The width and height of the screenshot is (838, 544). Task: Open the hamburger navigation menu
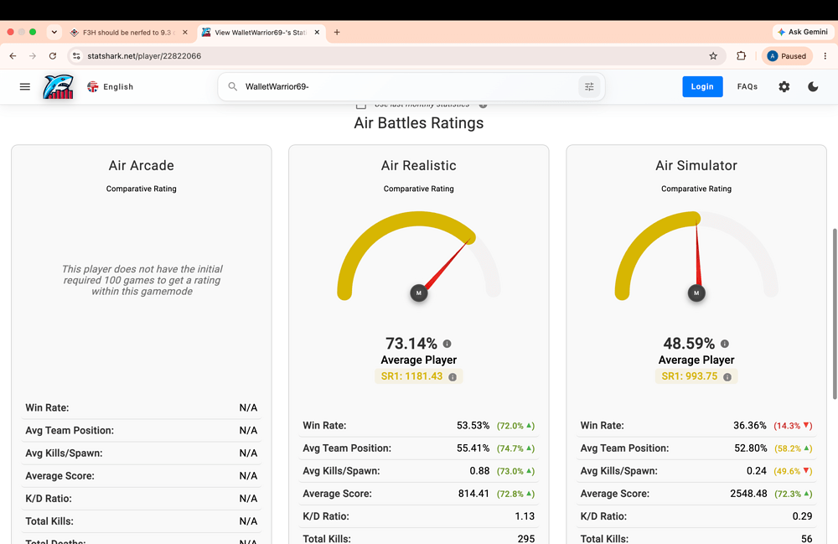click(24, 86)
